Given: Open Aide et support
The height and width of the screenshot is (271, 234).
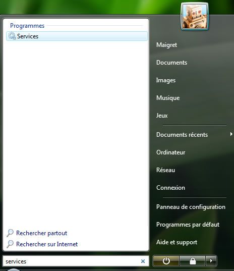Looking at the screenshot, I should pos(177,242).
